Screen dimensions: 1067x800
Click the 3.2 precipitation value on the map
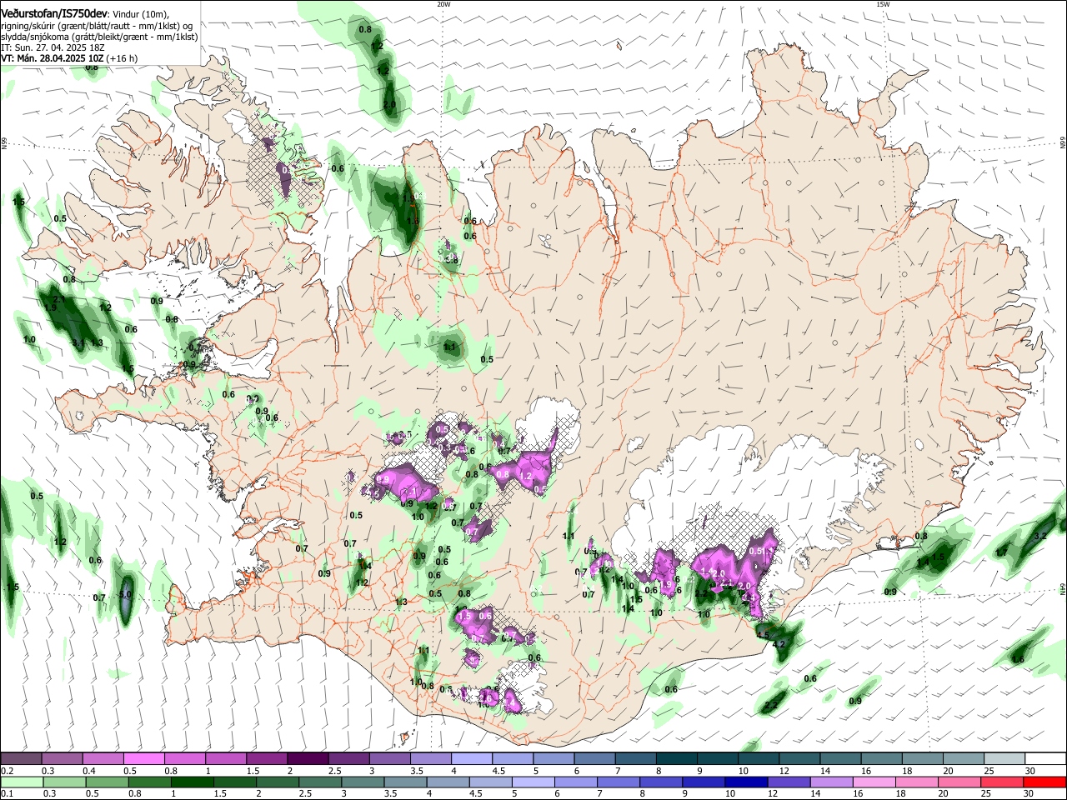click(1040, 536)
